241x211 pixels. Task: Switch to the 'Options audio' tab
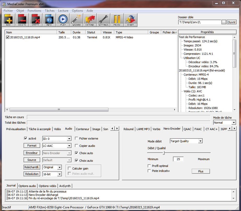27,186
